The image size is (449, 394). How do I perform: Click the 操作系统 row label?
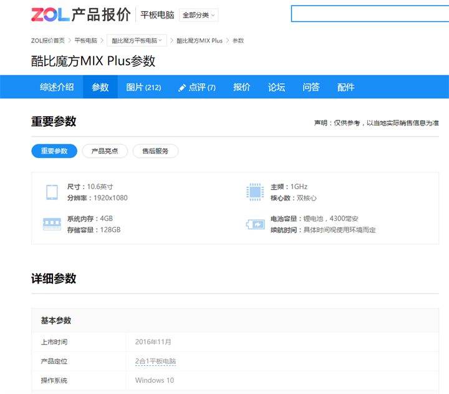click(x=54, y=380)
